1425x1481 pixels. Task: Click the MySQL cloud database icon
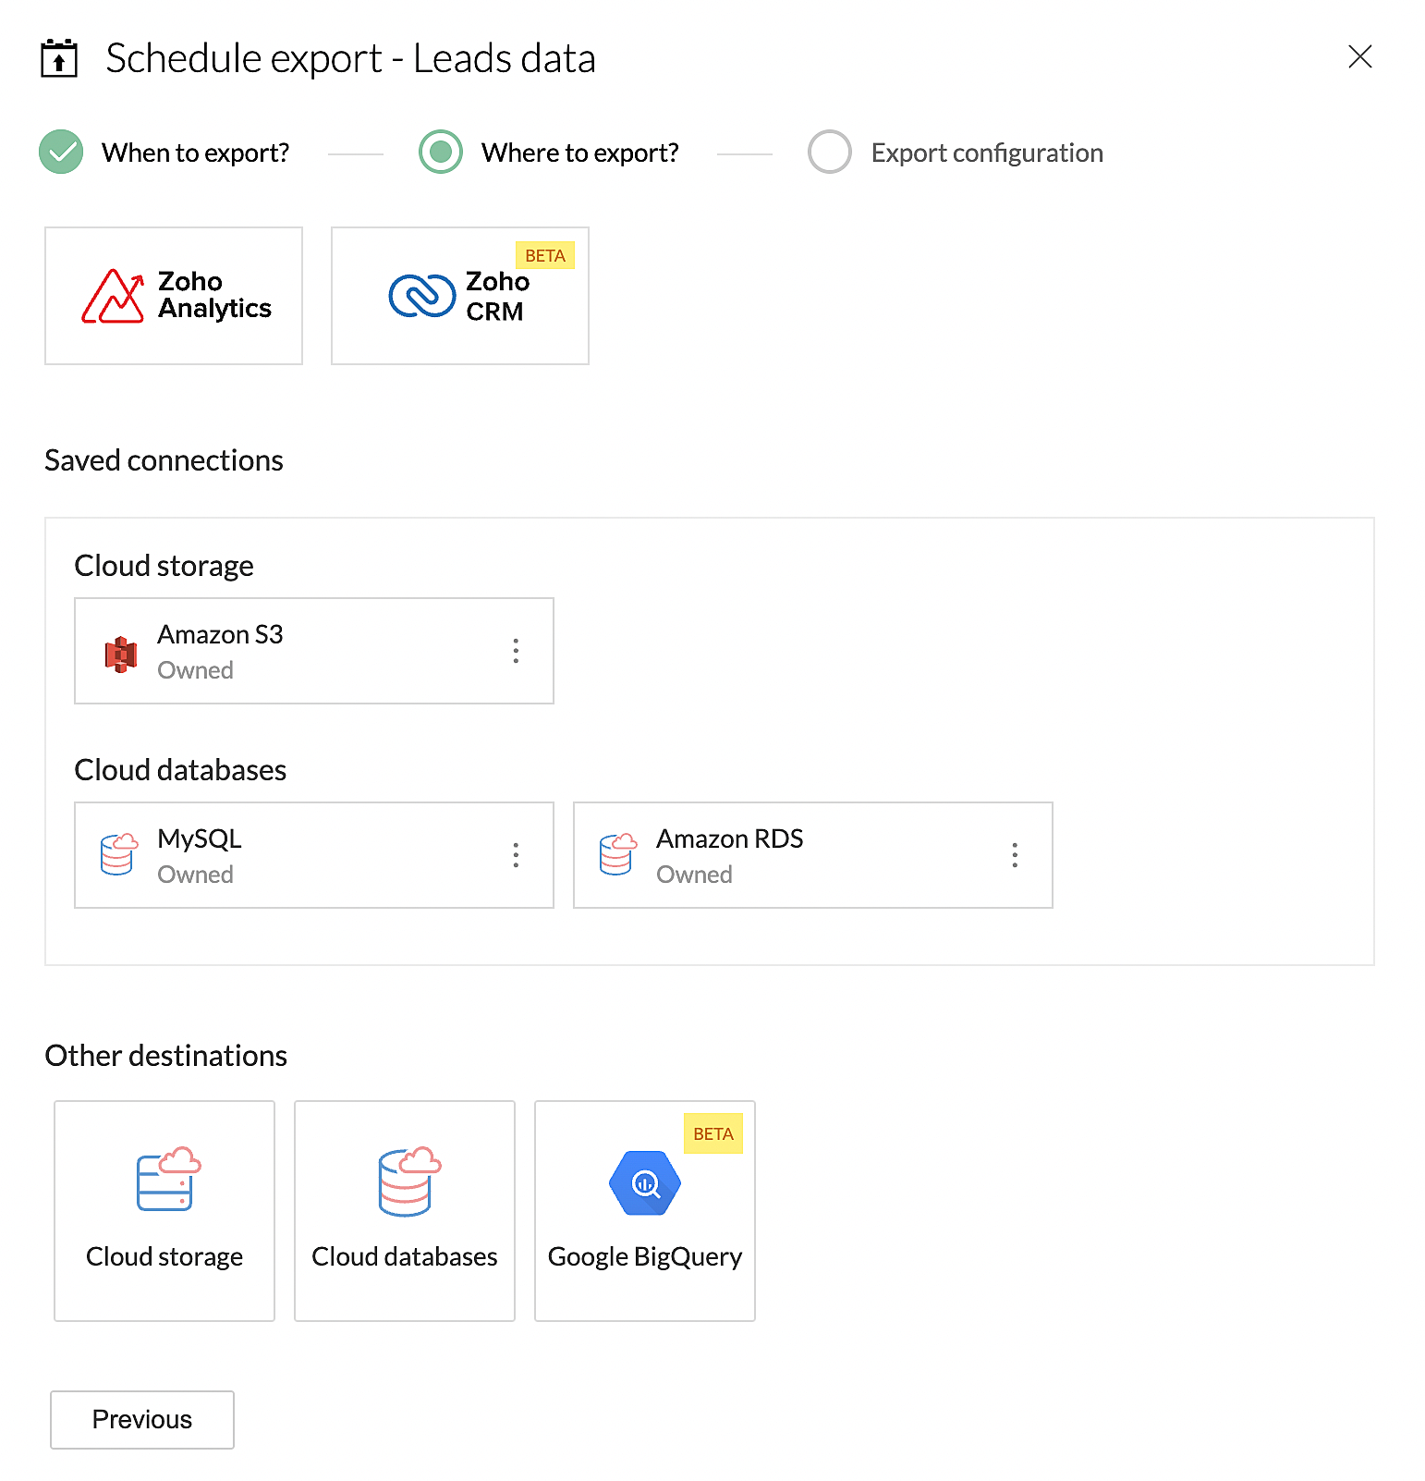point(119,853)
